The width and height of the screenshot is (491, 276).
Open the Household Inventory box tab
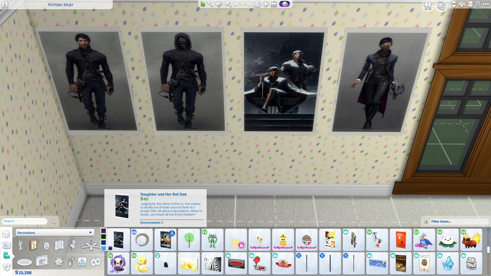(x=6, y=267)
